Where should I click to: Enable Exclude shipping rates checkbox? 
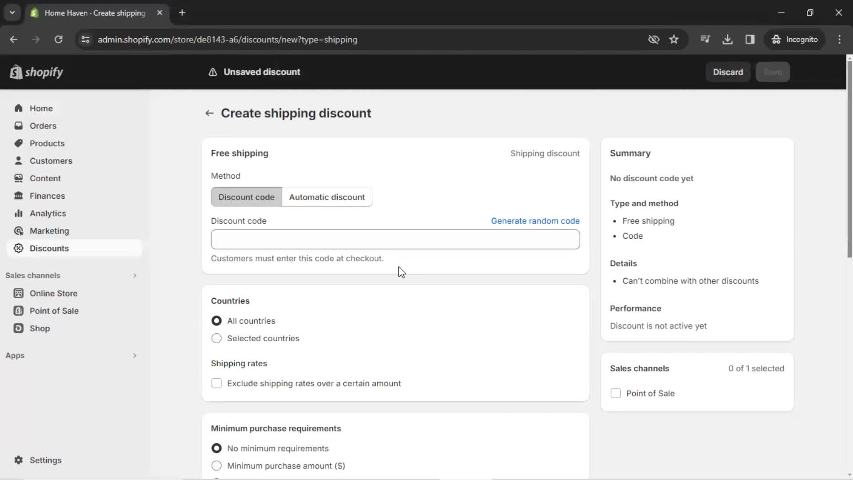216,383
